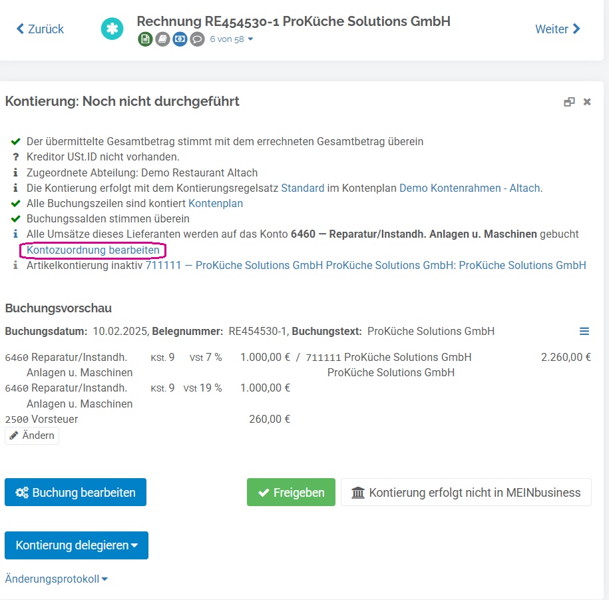Expand the Änderungsprotokoll section
The image size is (609, 600).
(57, 579)
